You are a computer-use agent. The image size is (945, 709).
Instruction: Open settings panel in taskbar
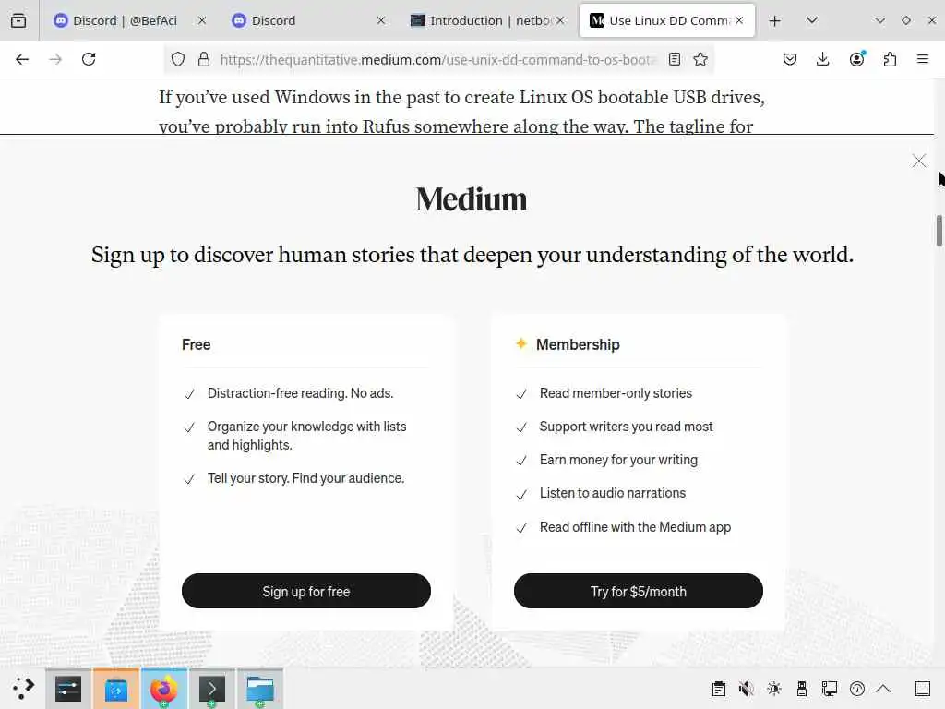point(68,689)
